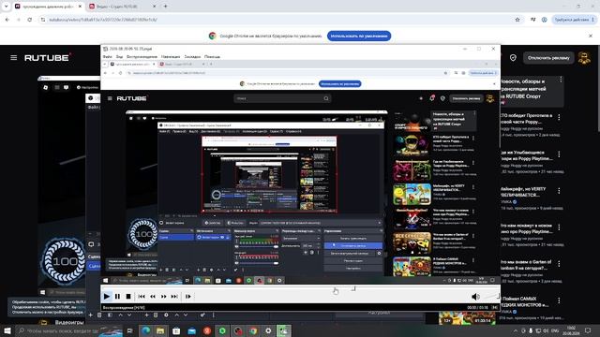Click the shield icon in the RUTUBE header
The height and width of the screenshot is (337, 600).
click(513, 58)
